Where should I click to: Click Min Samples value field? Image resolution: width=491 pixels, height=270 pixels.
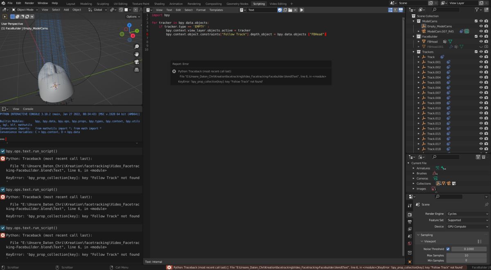[x=467, y=260]
